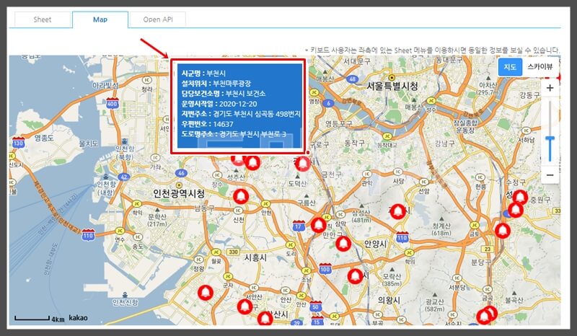This screenshot has height=336, width=577.
Task: Switch map to 지도 view
Action: (510, 67)
